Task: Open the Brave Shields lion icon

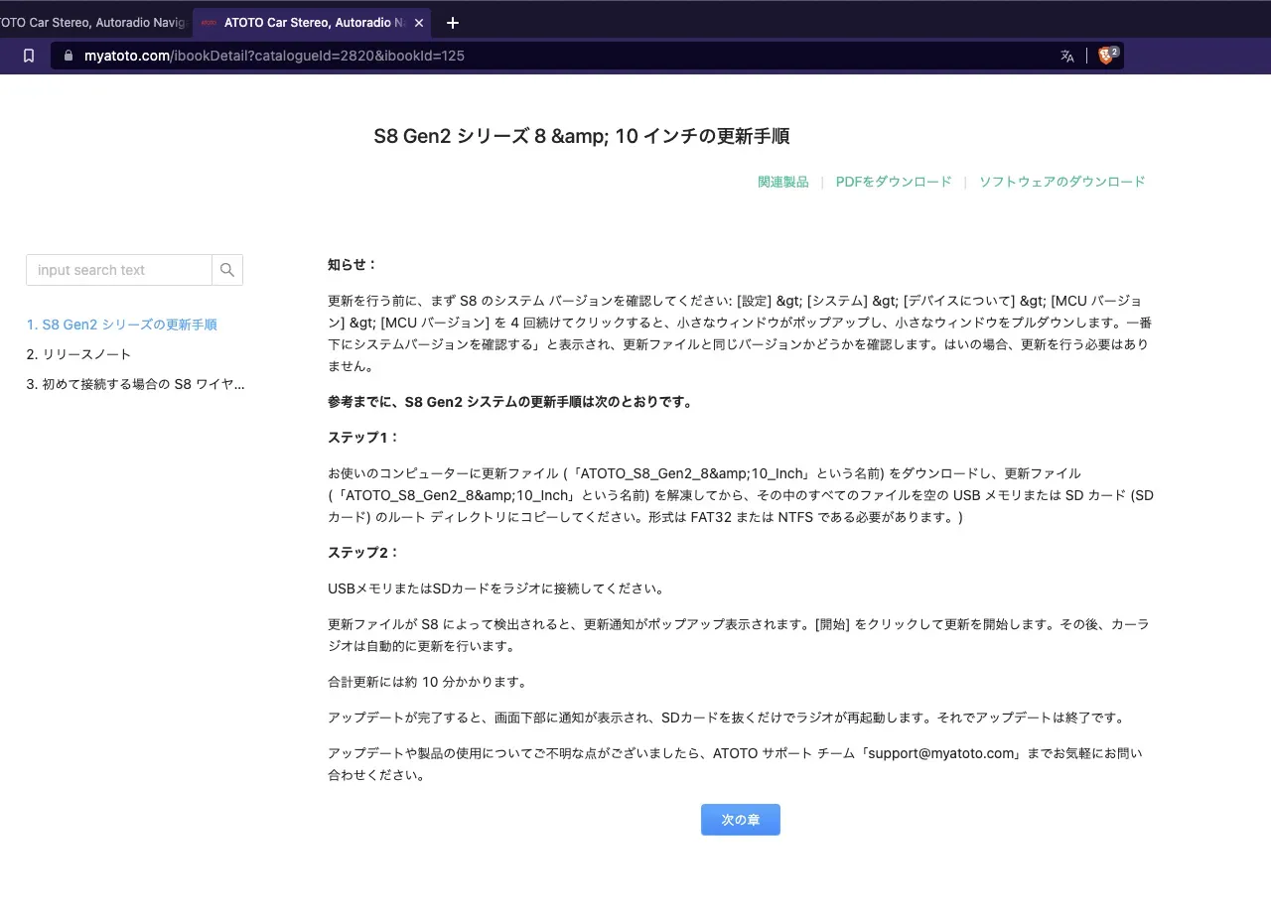Action: (1108, 56)
